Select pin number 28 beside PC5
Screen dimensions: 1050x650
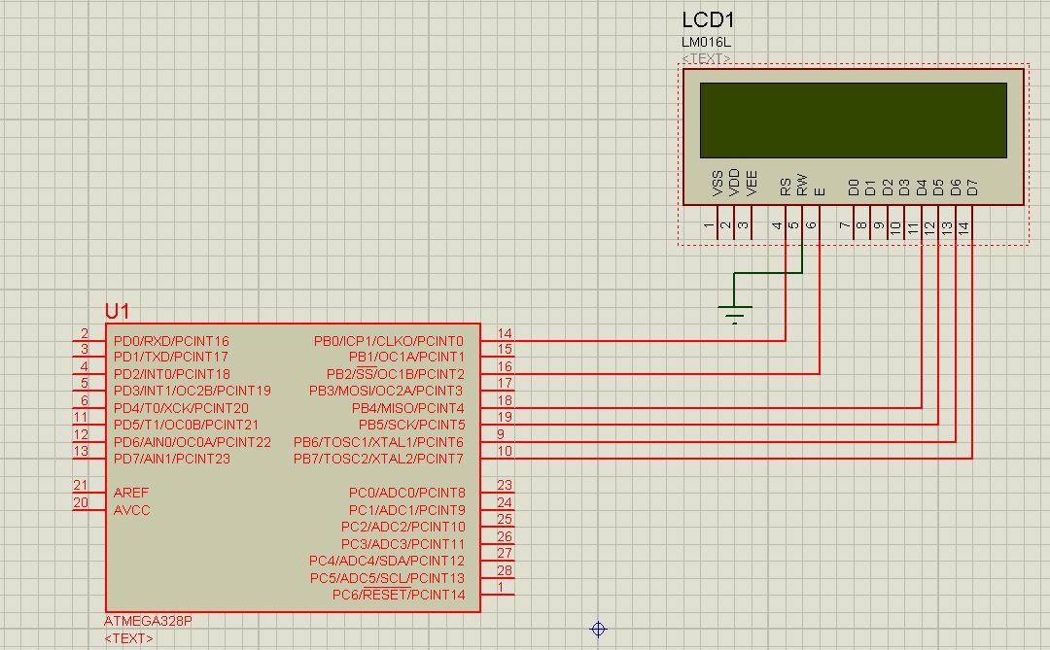tap(505, 570)
